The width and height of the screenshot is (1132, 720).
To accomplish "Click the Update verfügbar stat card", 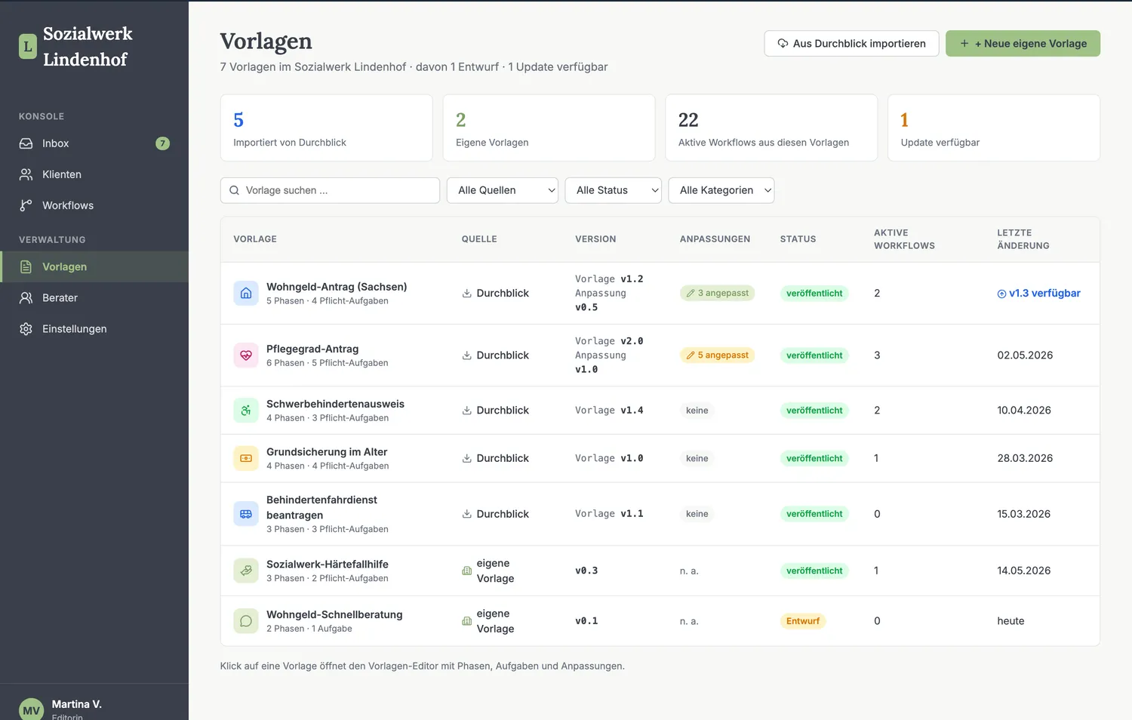I will 994,128.
